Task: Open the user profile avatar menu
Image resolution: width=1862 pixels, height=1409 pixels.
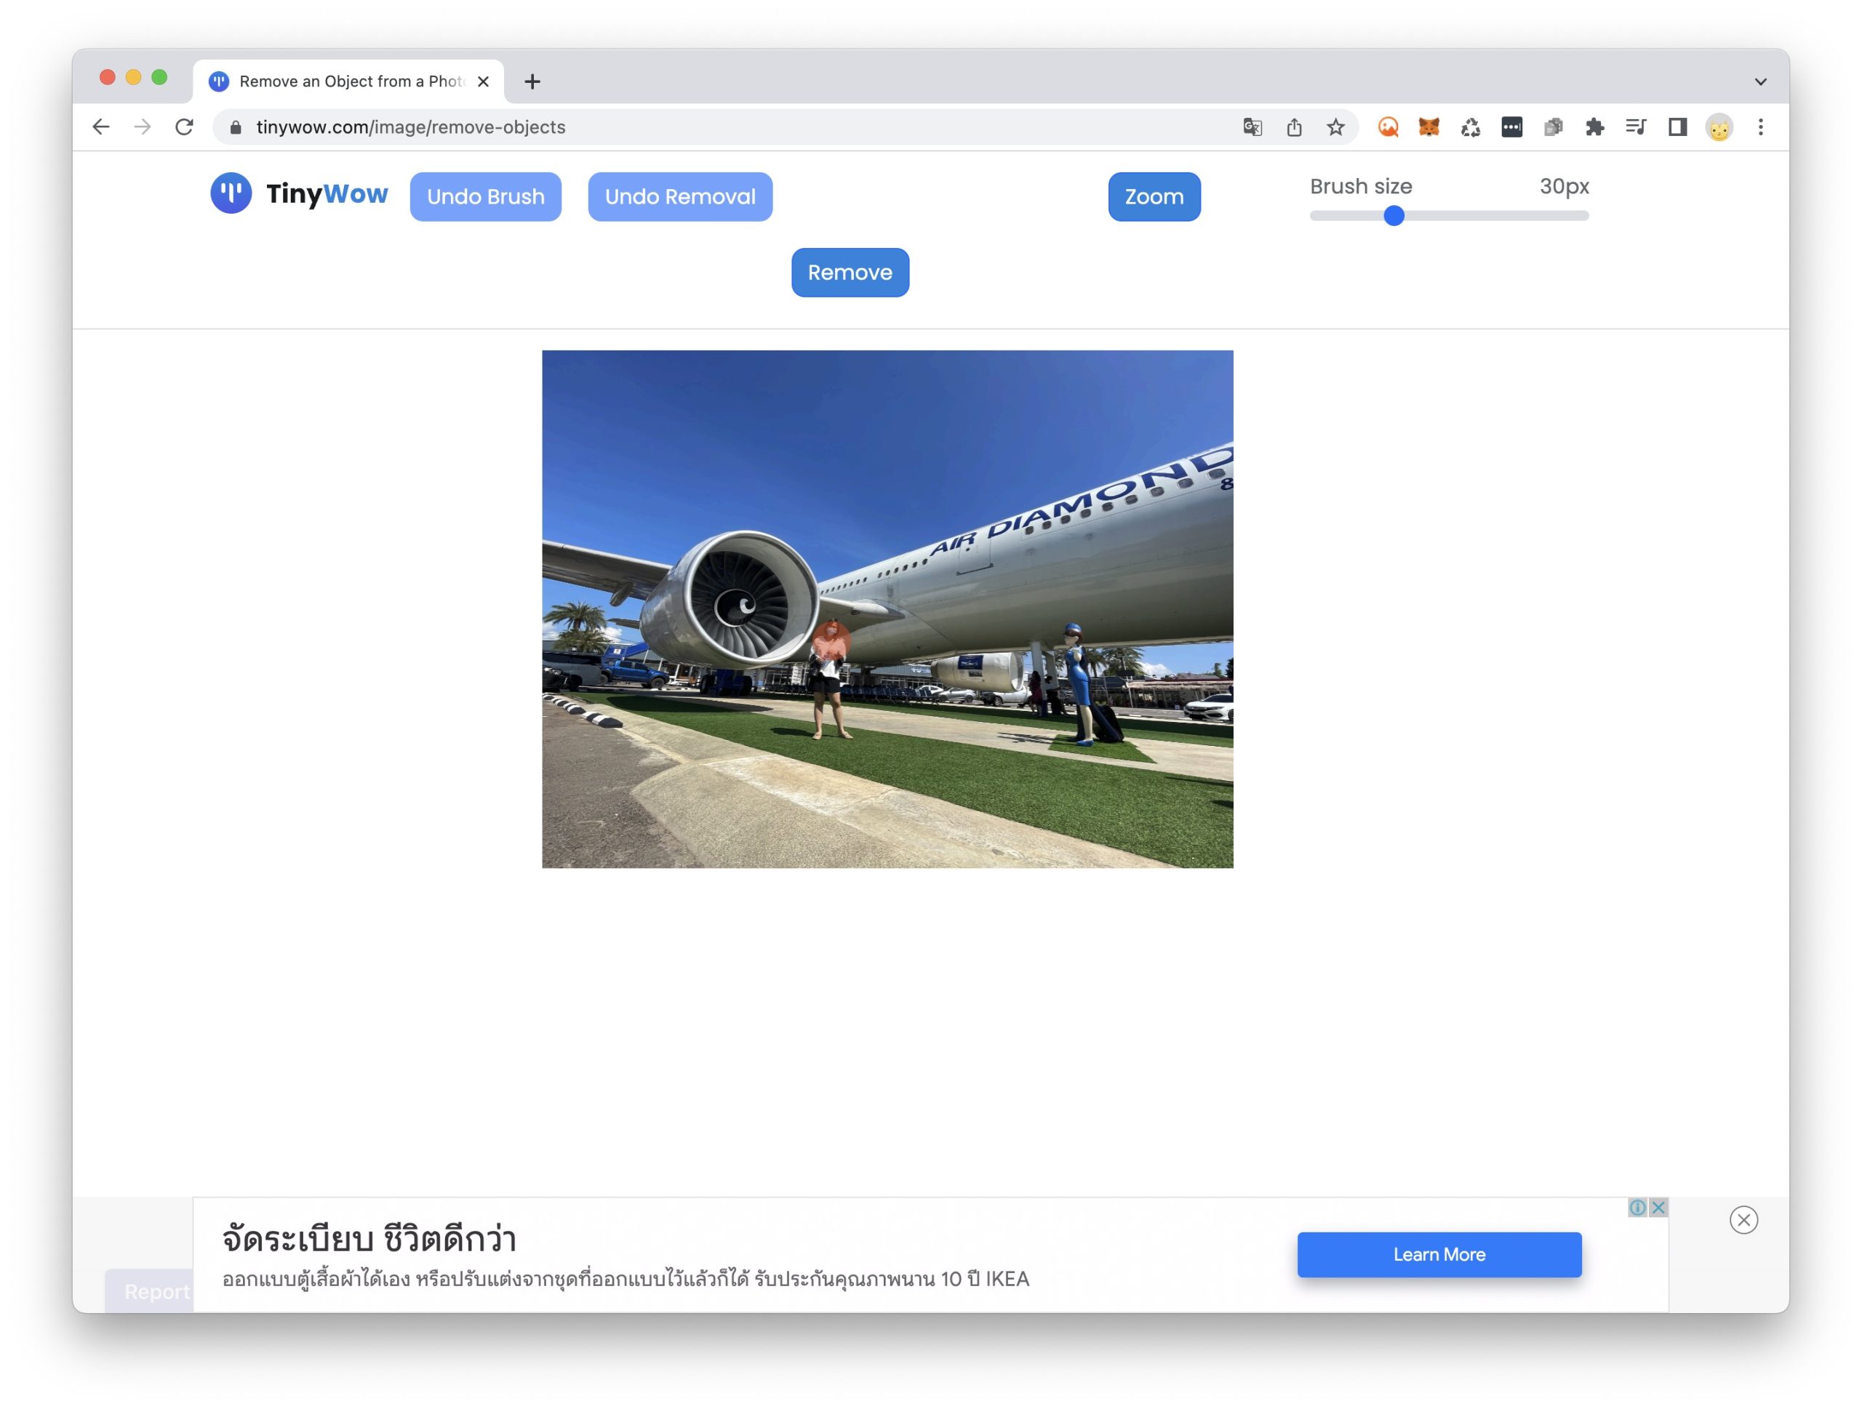Action: [x=1719, y=127]
